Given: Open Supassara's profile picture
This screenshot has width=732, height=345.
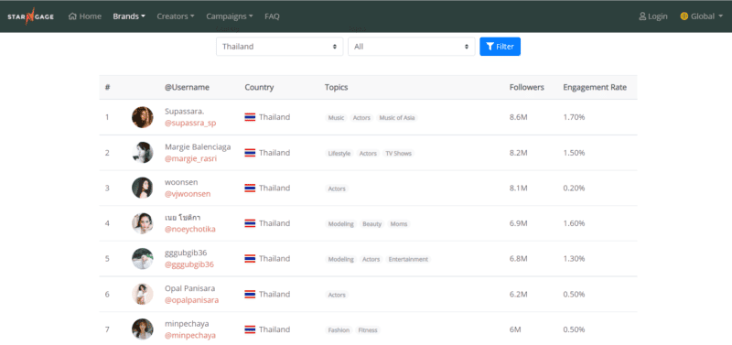Looking at the screenshot, I should tap(143, 117).
